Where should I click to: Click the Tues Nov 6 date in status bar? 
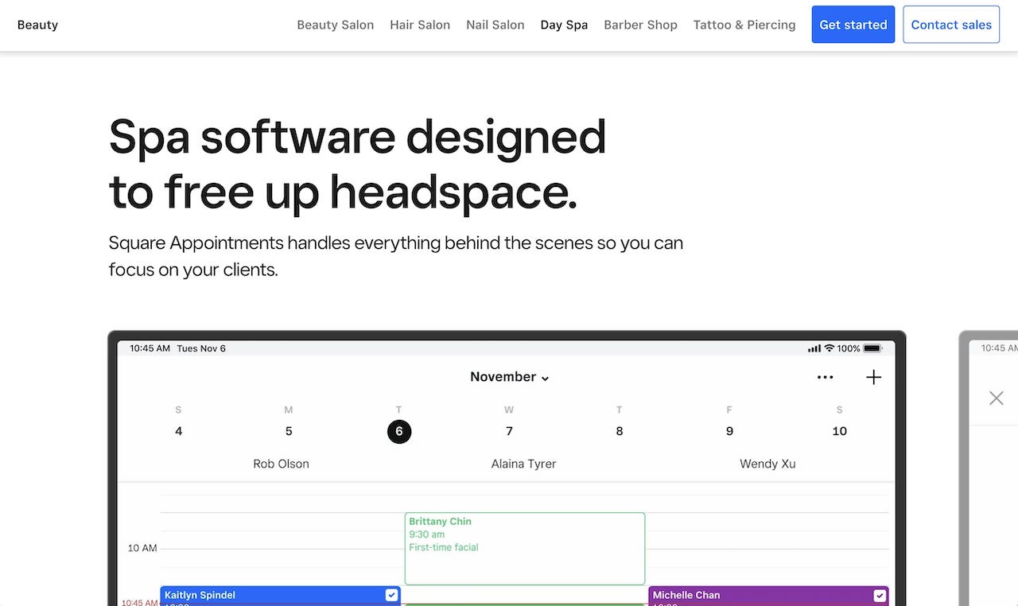(x=201, y=348)
